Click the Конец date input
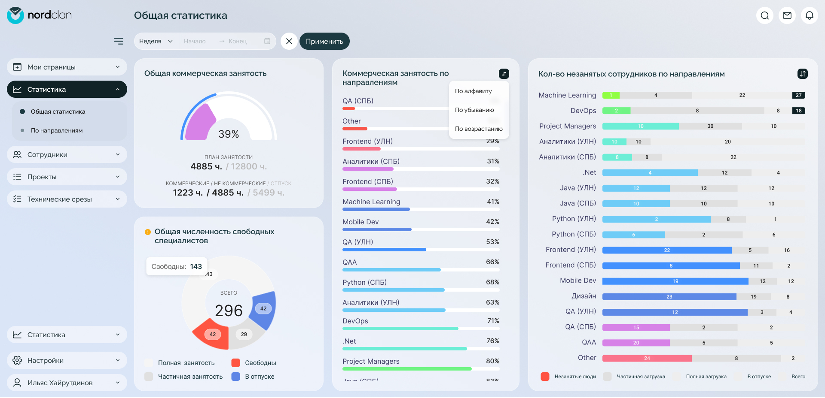The image size is (825, 398). click(238, 41)
